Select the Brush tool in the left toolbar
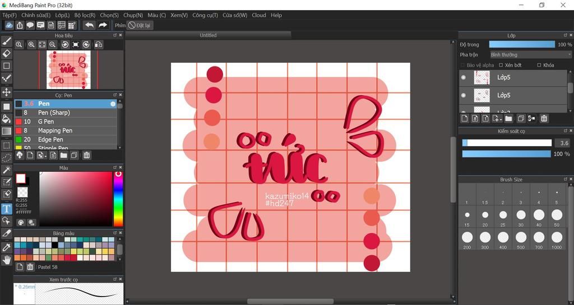This screenshot has width=574, height=305. 7,41
